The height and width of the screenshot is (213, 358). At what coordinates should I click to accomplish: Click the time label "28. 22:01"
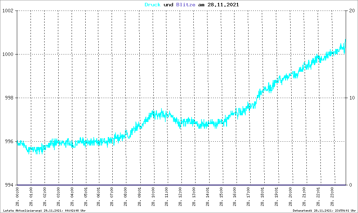(x=318, y=196)
